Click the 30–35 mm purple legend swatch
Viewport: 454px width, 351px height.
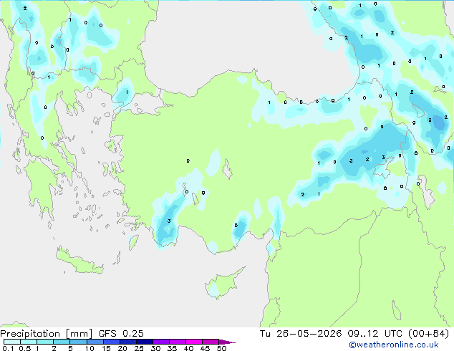161,342
